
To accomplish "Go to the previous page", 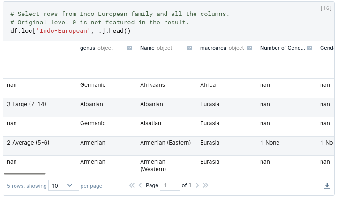I will click(x=140, y=185).
